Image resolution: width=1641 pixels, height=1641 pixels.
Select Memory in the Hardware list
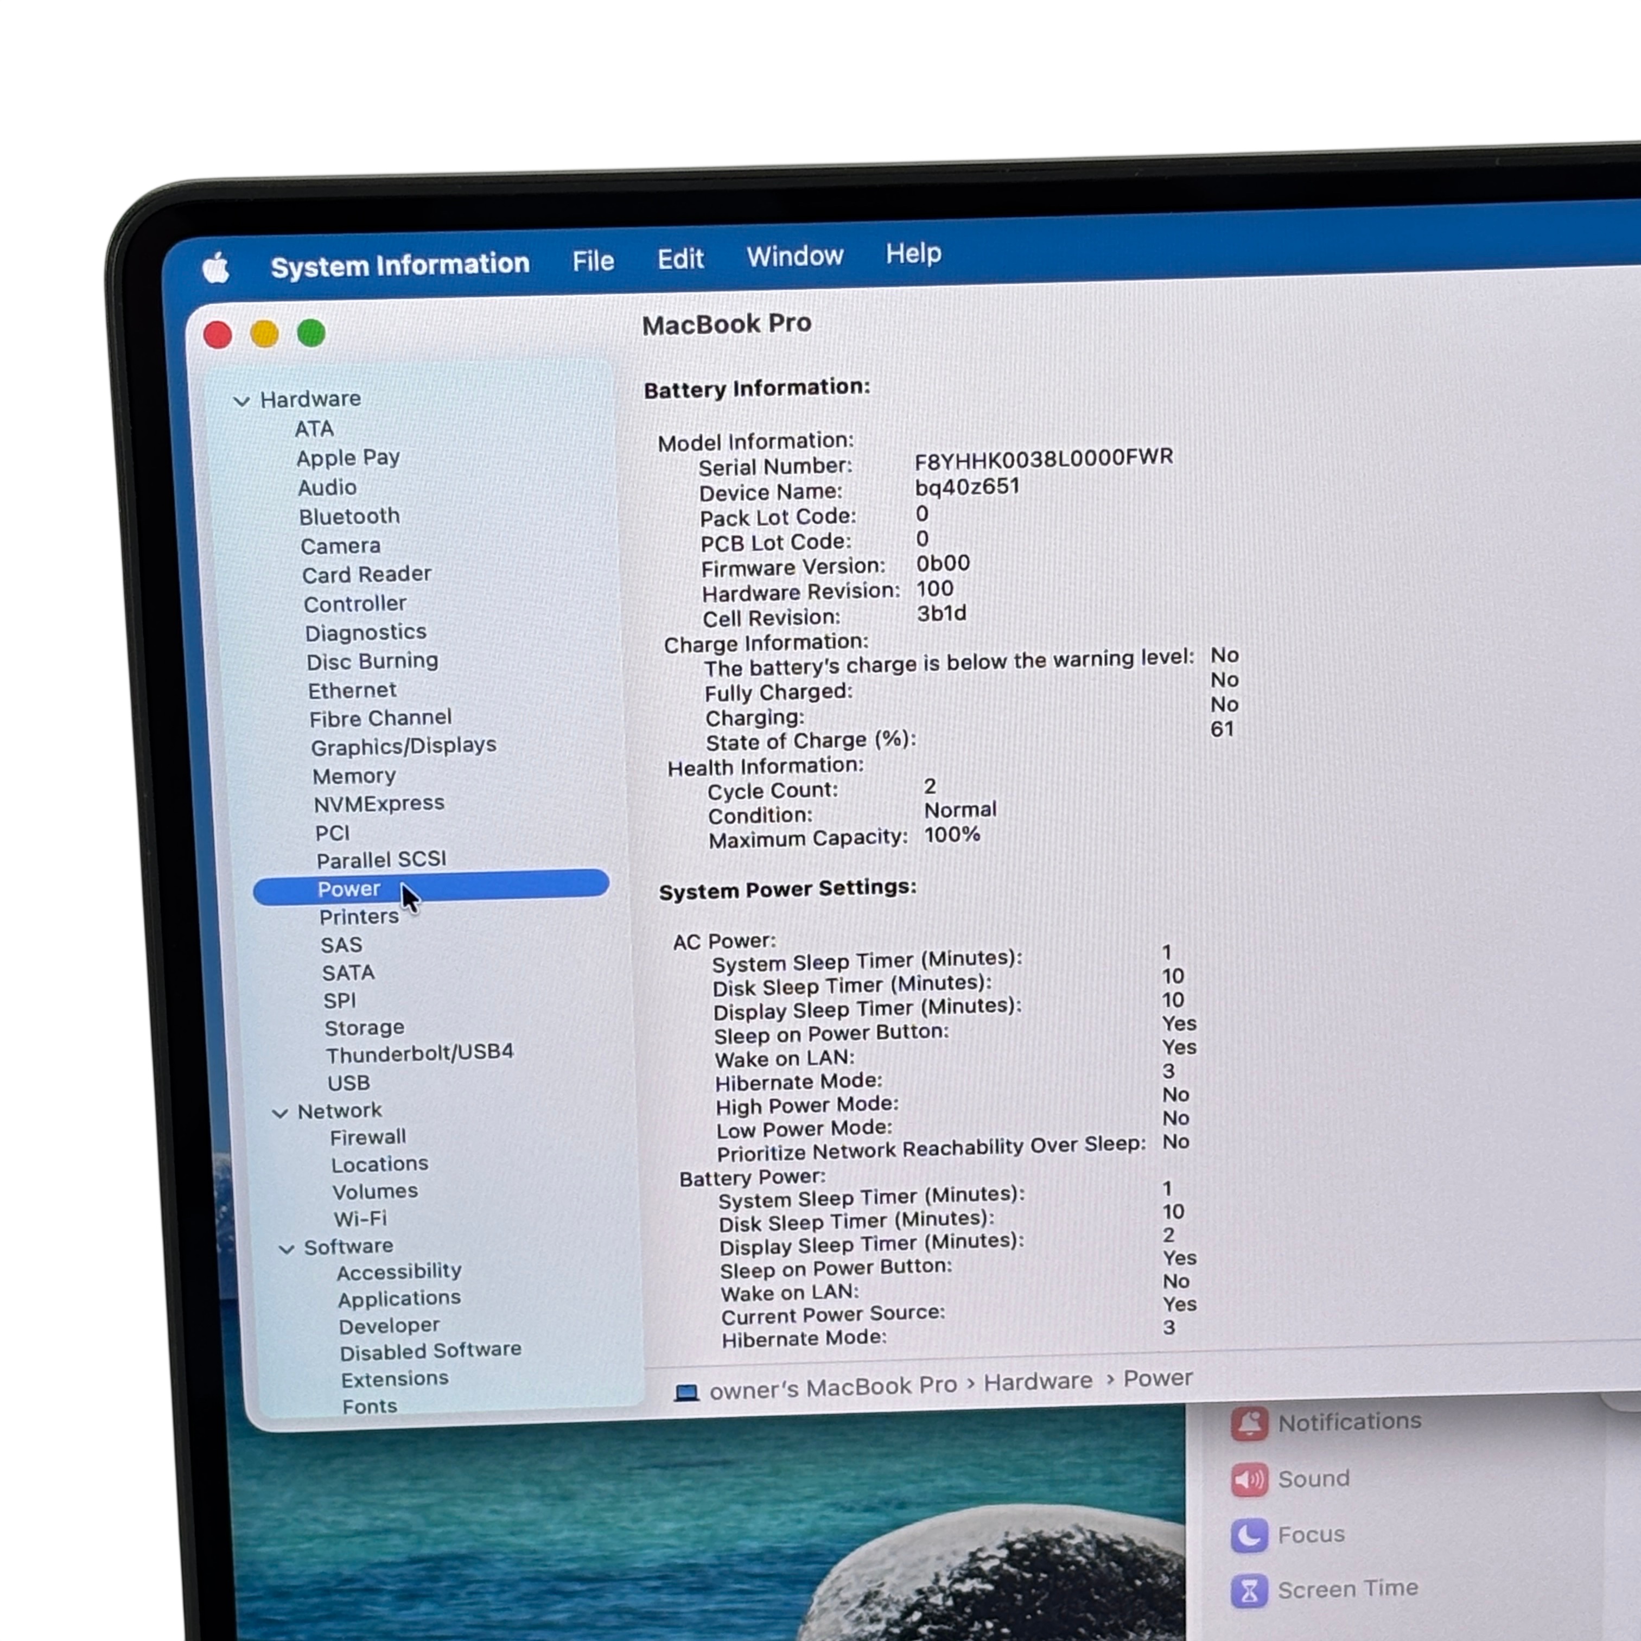tap(354, 777)
